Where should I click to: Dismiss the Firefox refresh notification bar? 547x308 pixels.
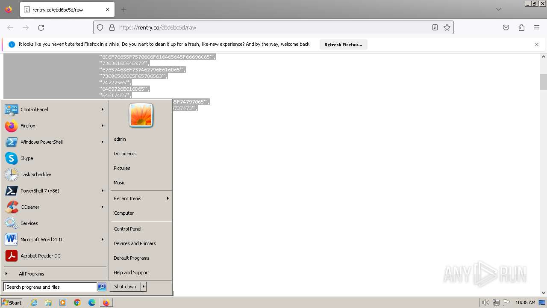[537, 44]
